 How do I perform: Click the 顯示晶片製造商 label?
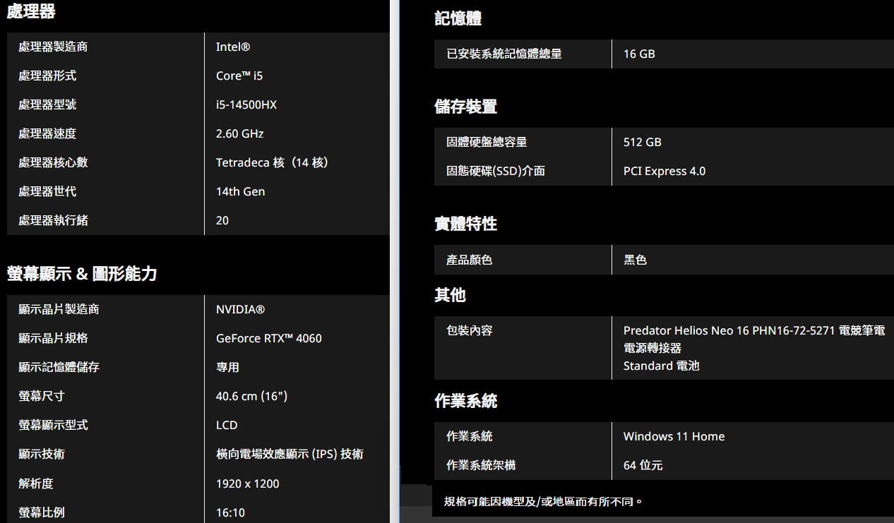pyautogui.click(x=59, y=309)
